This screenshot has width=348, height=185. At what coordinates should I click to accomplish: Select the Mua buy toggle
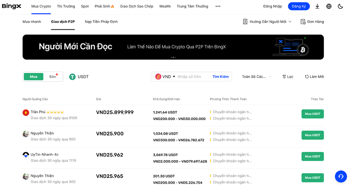34,76
